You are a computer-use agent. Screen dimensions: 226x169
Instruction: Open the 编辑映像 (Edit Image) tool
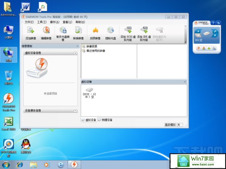46,33
